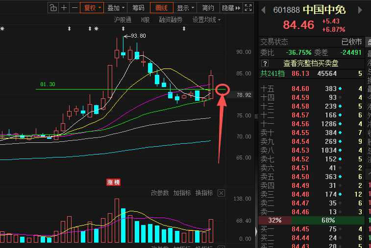Viewport: 371px width, 248px height.
Task: Toggle the 画线 drawing tool
Action: [161, 8]
